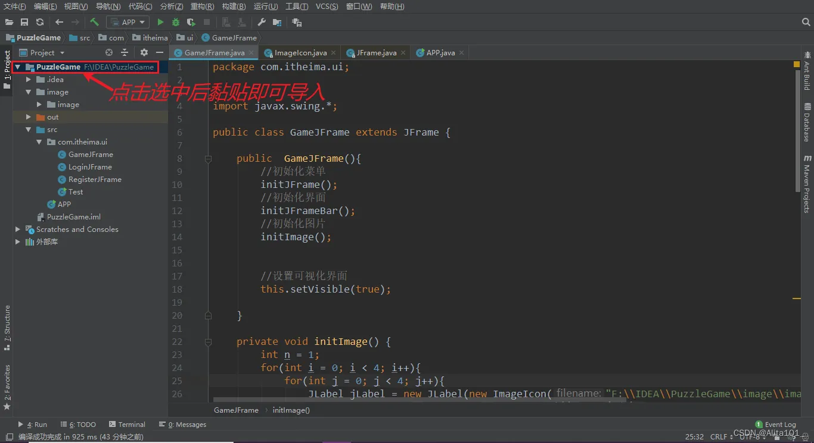Open the 0: Messages tool window
The height and width of the screenshot is (443, 814).
click(182, 425)
